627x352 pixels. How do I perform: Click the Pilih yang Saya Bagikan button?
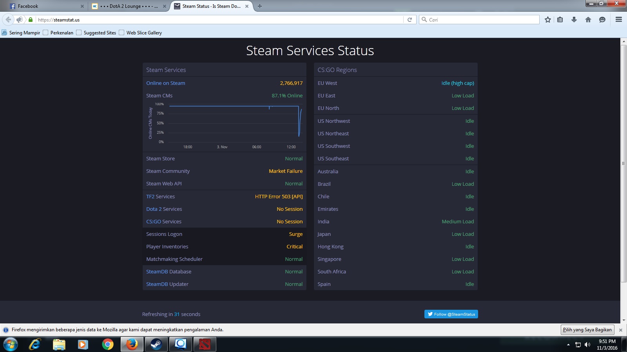tap(587, 330)
